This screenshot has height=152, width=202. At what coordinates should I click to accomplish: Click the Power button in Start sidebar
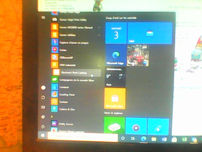click(x=43, y=126)
